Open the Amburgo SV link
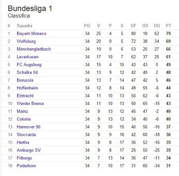 tap(29, 150)
